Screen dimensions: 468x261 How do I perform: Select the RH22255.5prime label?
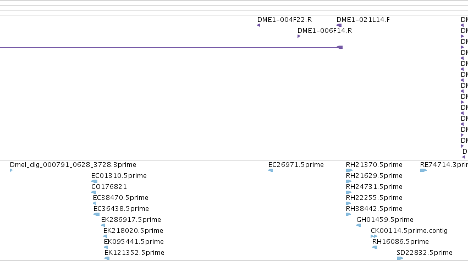coord(374,198)
